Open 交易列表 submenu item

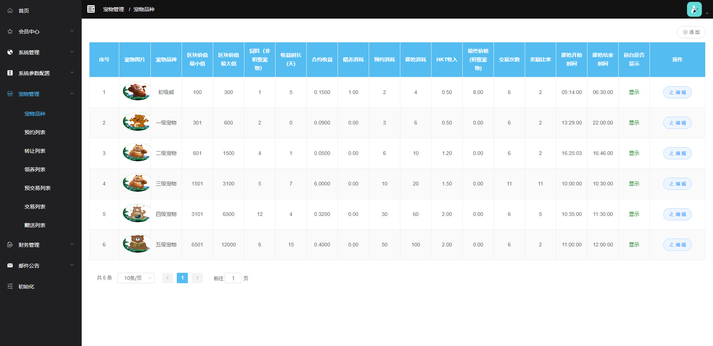(35, 207)
